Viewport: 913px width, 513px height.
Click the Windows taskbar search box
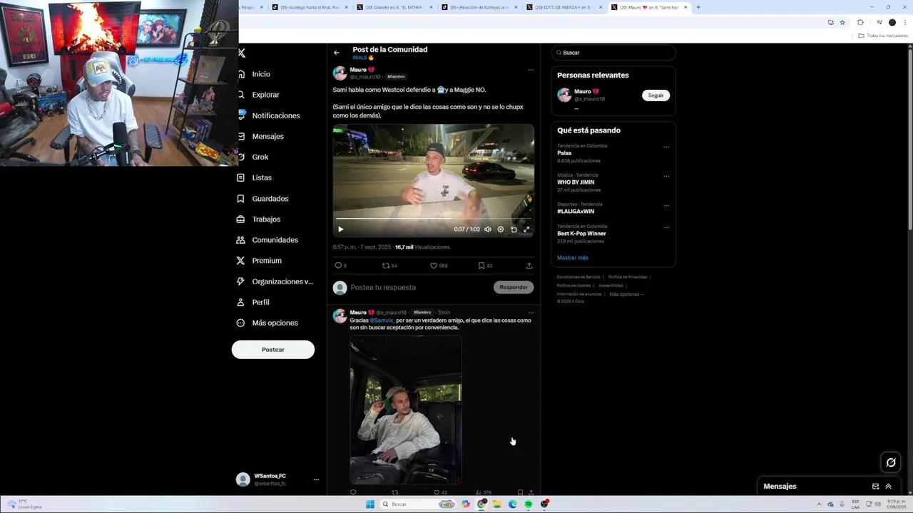click(x=418, y=504)
